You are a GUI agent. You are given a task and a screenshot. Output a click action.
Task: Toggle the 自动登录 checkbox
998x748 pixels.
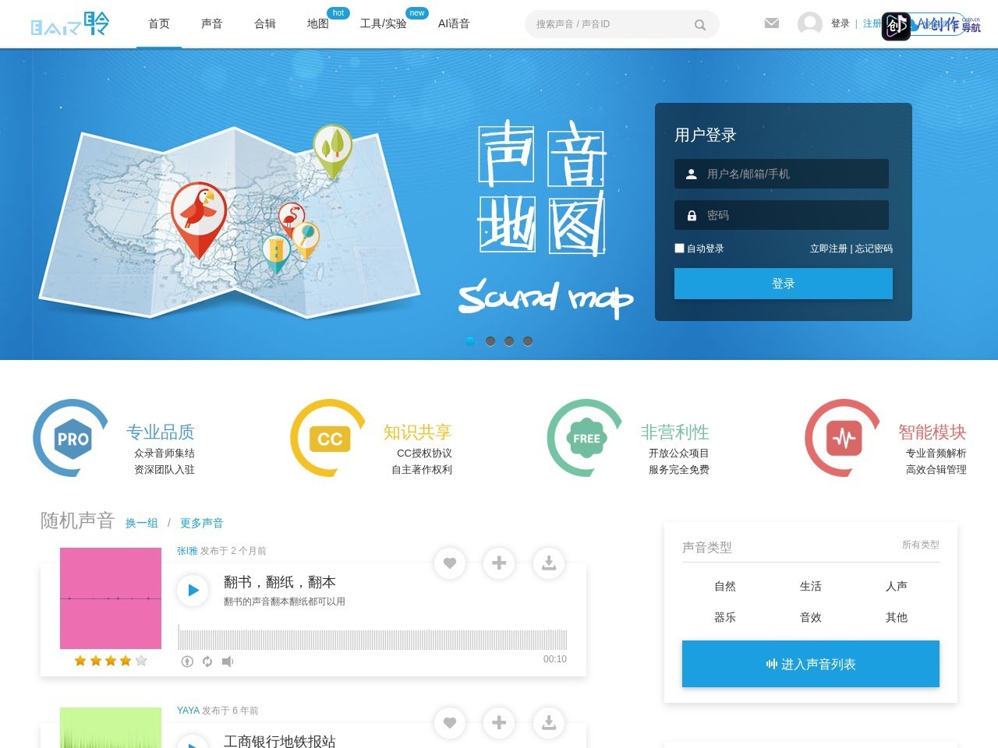coord(679,248)
